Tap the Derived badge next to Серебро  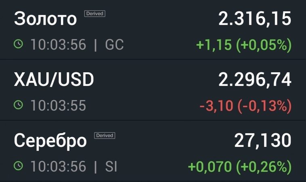[x=105, y=136]
